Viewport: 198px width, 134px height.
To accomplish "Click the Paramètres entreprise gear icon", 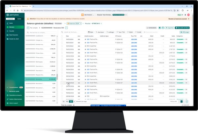I will pyautogui.click(x=8, y=95).
